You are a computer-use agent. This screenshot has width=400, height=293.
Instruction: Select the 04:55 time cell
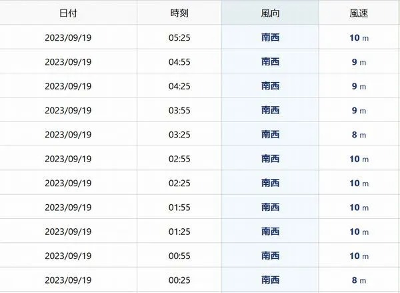(x=180, y=62)
